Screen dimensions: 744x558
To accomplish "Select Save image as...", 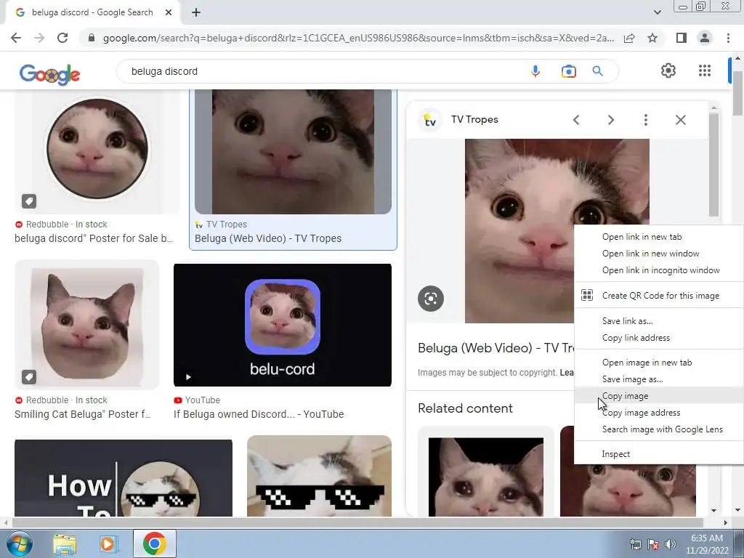I will tap(633, 379).
